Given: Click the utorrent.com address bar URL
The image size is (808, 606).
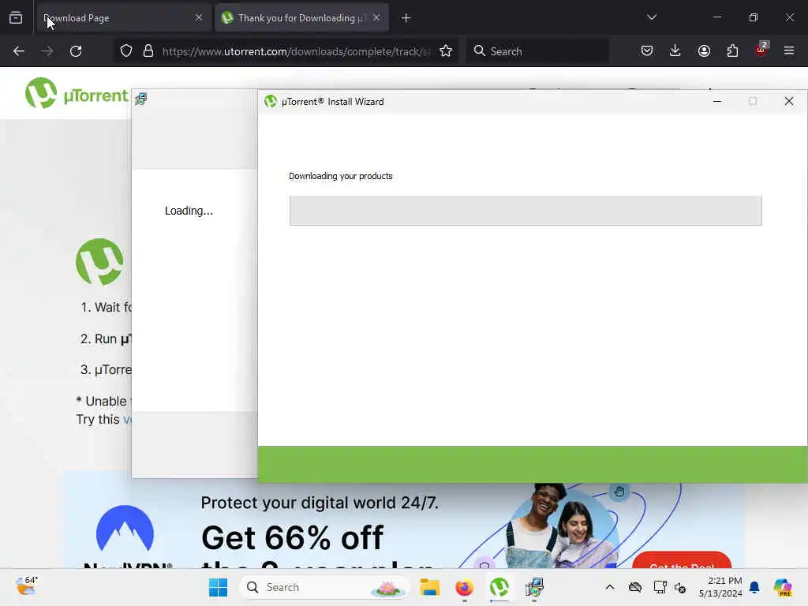Looking at the screenshot, I should [x=295, y=51].
